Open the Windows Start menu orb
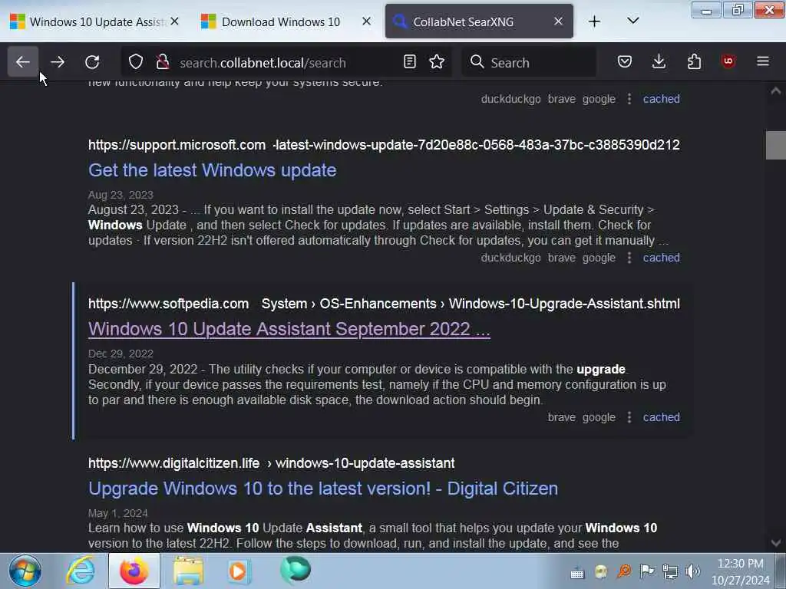Image resolution: width=786 pixels, height=589 pixels. 25,571
